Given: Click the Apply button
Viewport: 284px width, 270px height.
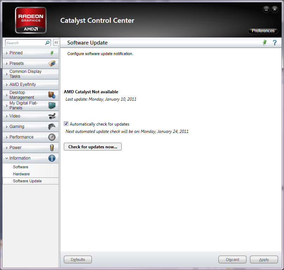Looking at the screenshot, I should coord(264,259).
